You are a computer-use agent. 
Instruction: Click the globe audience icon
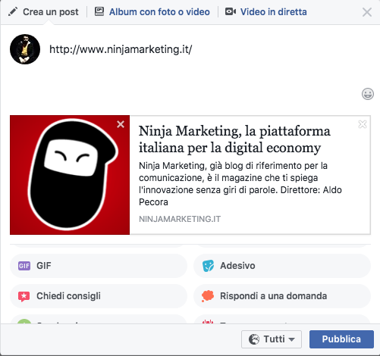click(254, 339)
